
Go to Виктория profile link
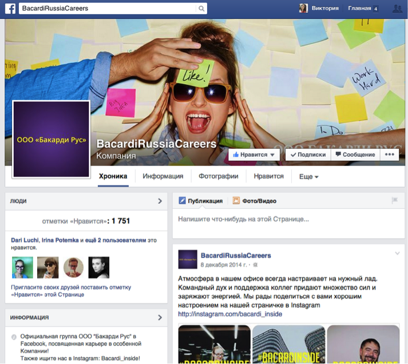pos(325,8)
